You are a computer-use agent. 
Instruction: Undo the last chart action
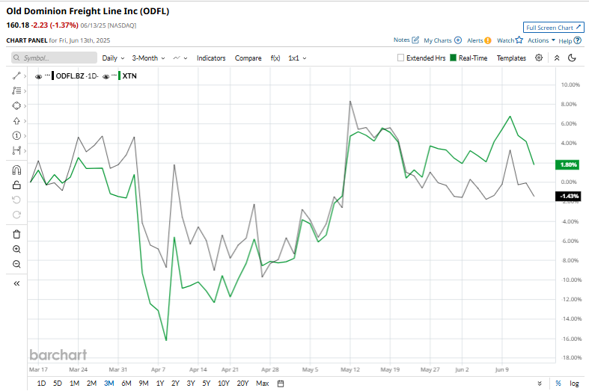[16, 200]
